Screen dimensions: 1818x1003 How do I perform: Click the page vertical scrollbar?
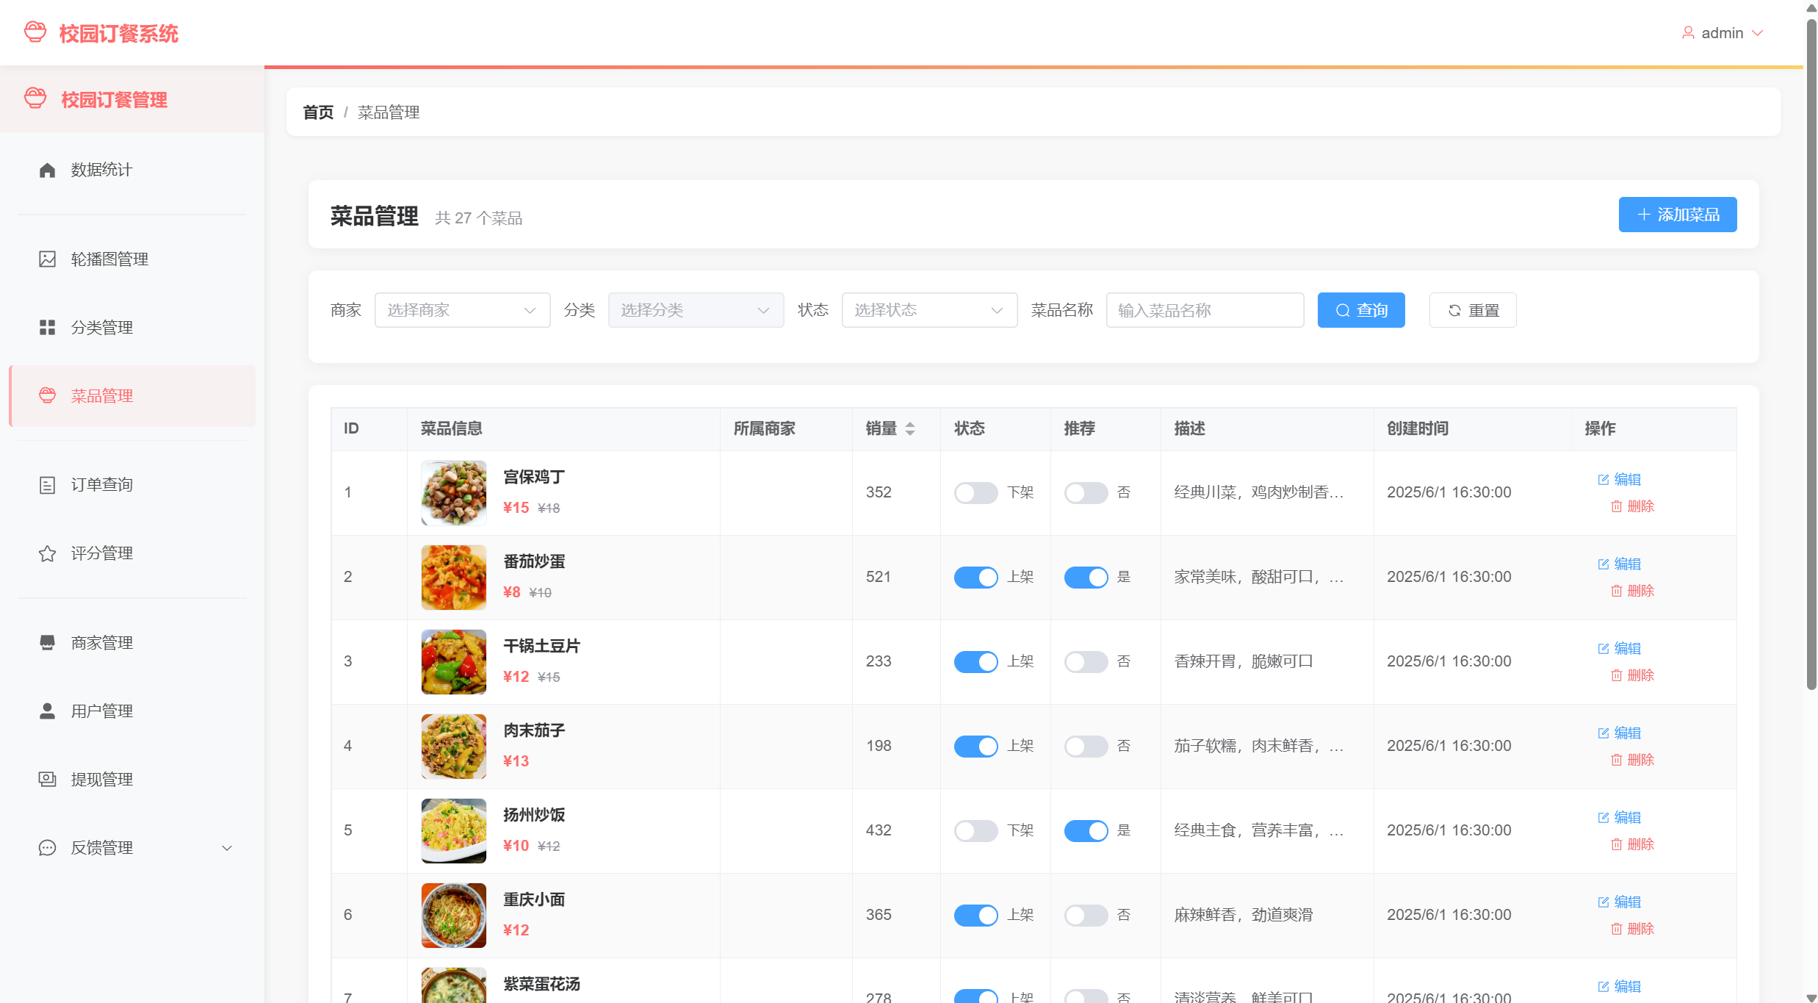pyautogui.click(x=1811, y=353)
